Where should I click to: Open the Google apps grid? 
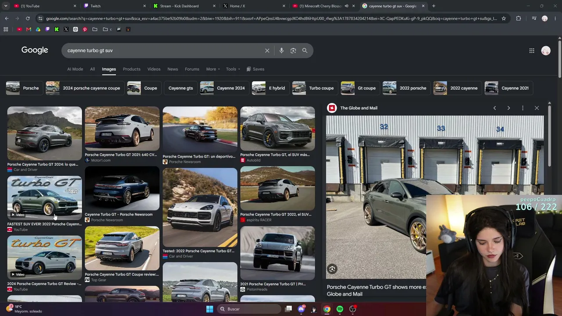[532, 50]
